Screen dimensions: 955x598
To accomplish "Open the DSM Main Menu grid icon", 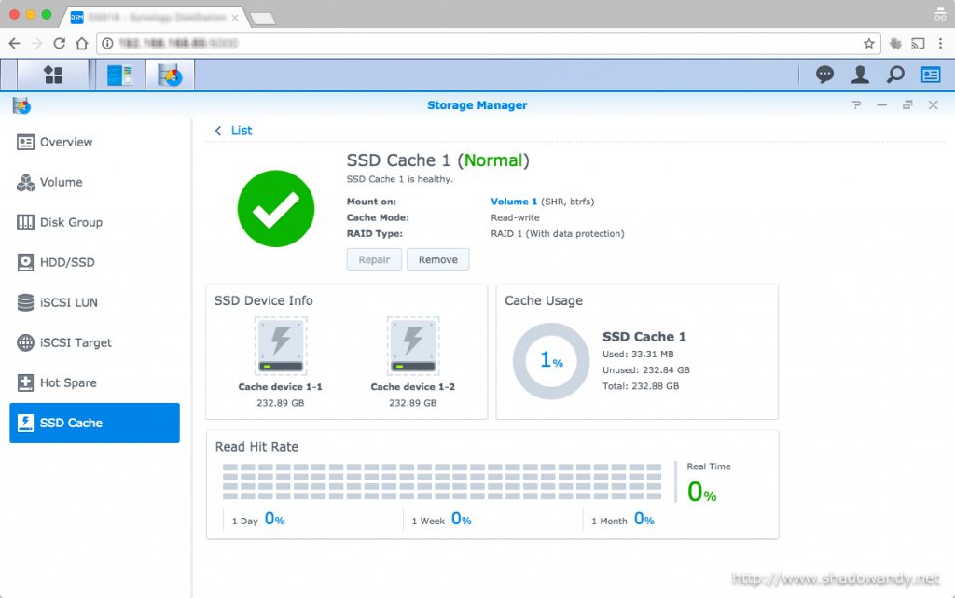I will [x=53, y=76].
